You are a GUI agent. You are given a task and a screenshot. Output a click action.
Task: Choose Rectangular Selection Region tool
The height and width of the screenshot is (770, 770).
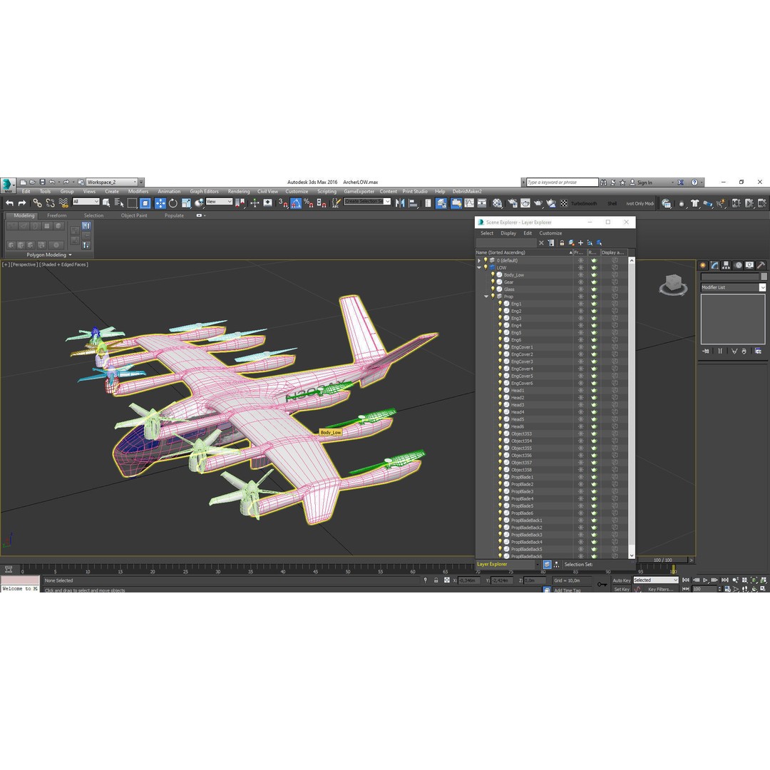pyautogui.click(x=132, y=202)
